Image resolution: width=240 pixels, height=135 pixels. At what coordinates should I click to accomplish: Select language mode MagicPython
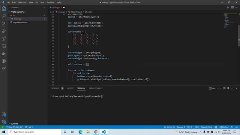pos(207,127)
